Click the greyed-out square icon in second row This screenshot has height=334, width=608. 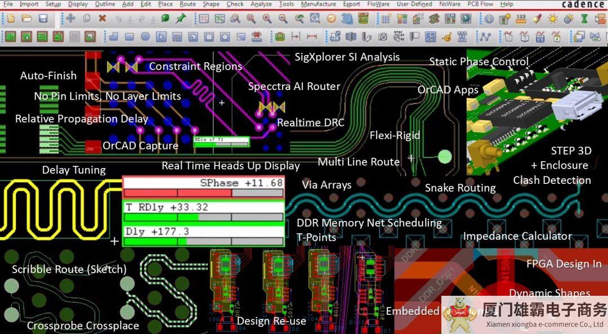coord(74,37)
